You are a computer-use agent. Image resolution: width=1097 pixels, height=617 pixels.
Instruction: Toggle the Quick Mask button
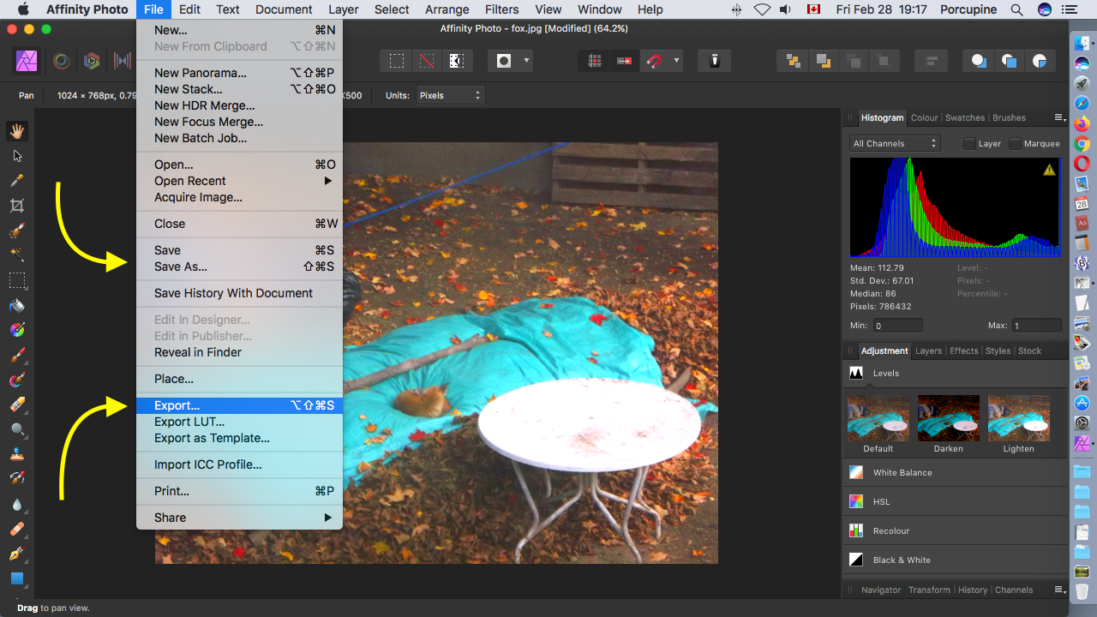(x=504, y=61)
